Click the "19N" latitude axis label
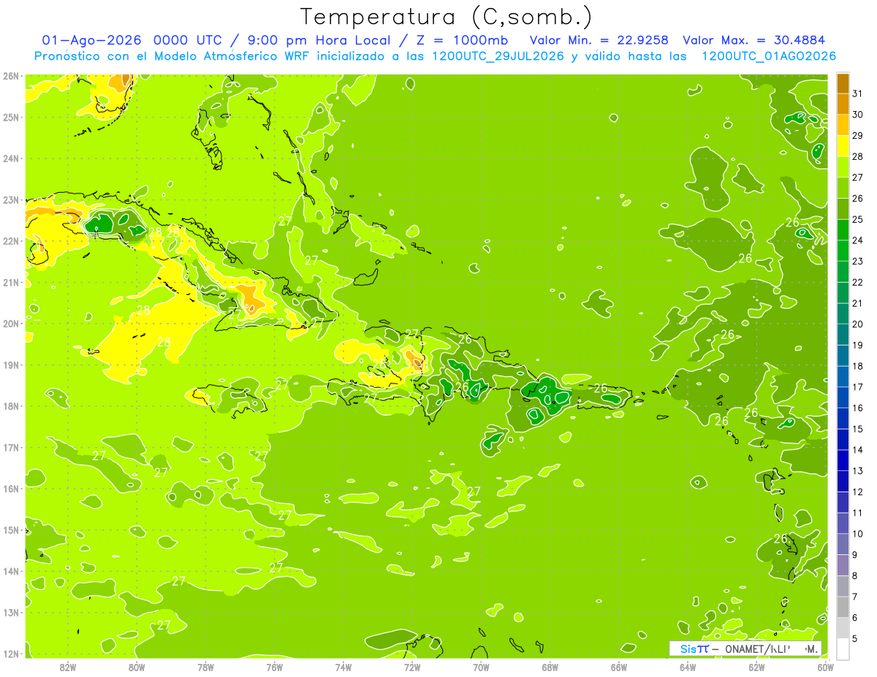Viewport: 877px width, 677px height. tap(11, 364)
